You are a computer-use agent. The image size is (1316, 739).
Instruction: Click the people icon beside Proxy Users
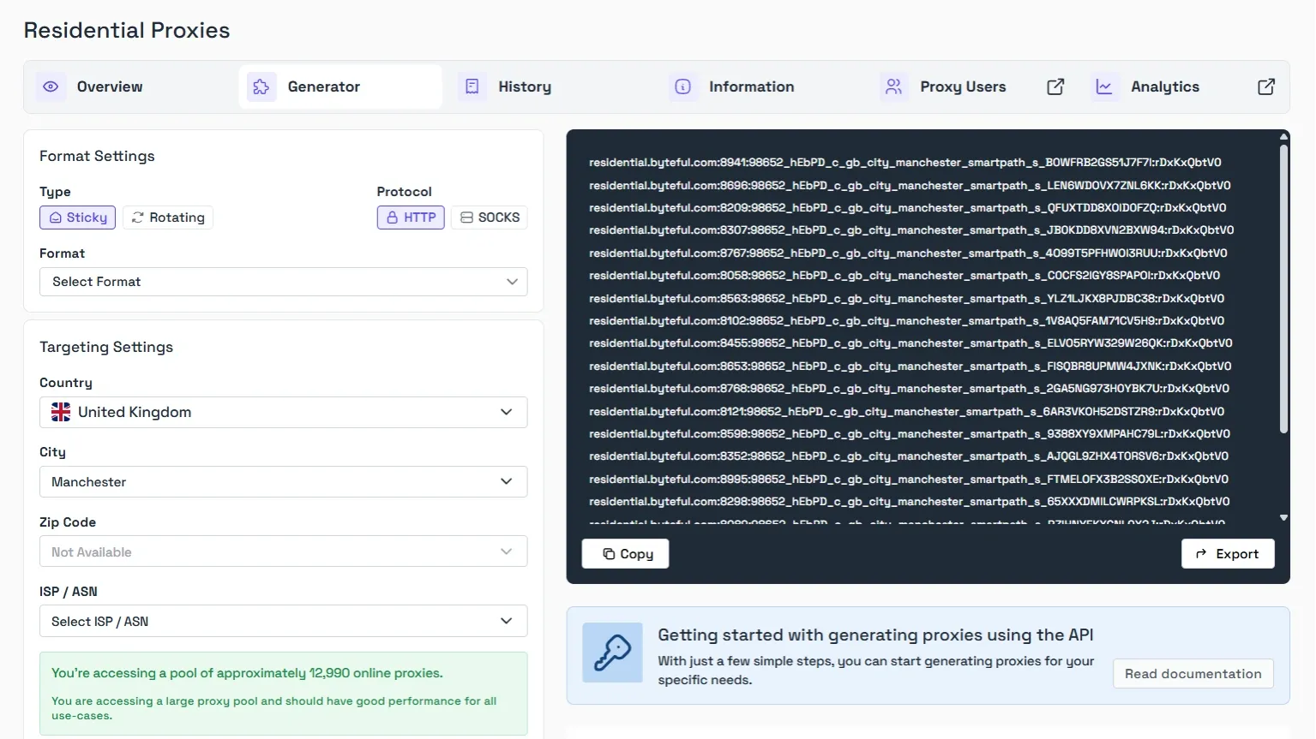point(893,86)
